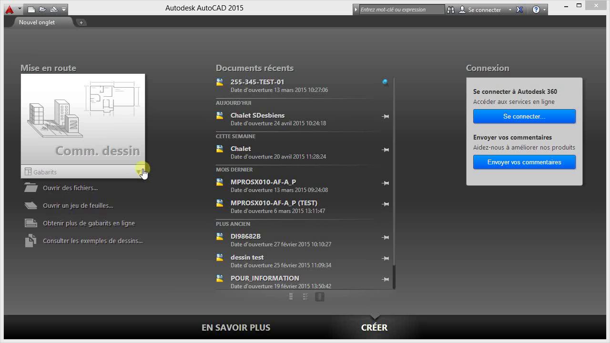Image resolution: width=610 pixels, height=343 pixels.
Task: Click the Open folder icon in Quick Access Toolbar
Action: point(42,9)
